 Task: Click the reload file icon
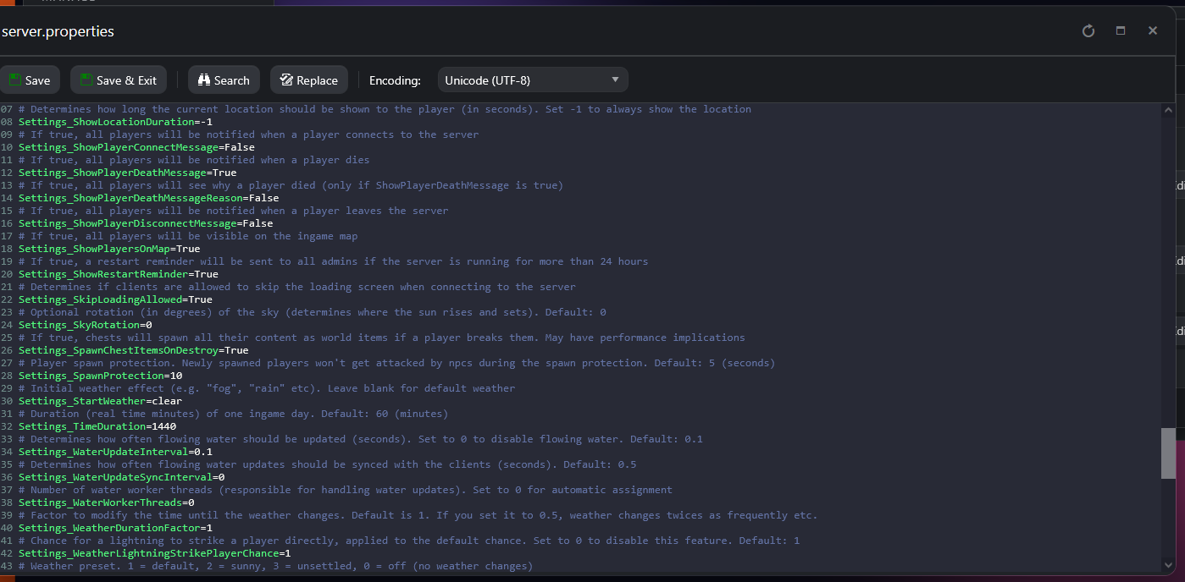click(1088, 30)
